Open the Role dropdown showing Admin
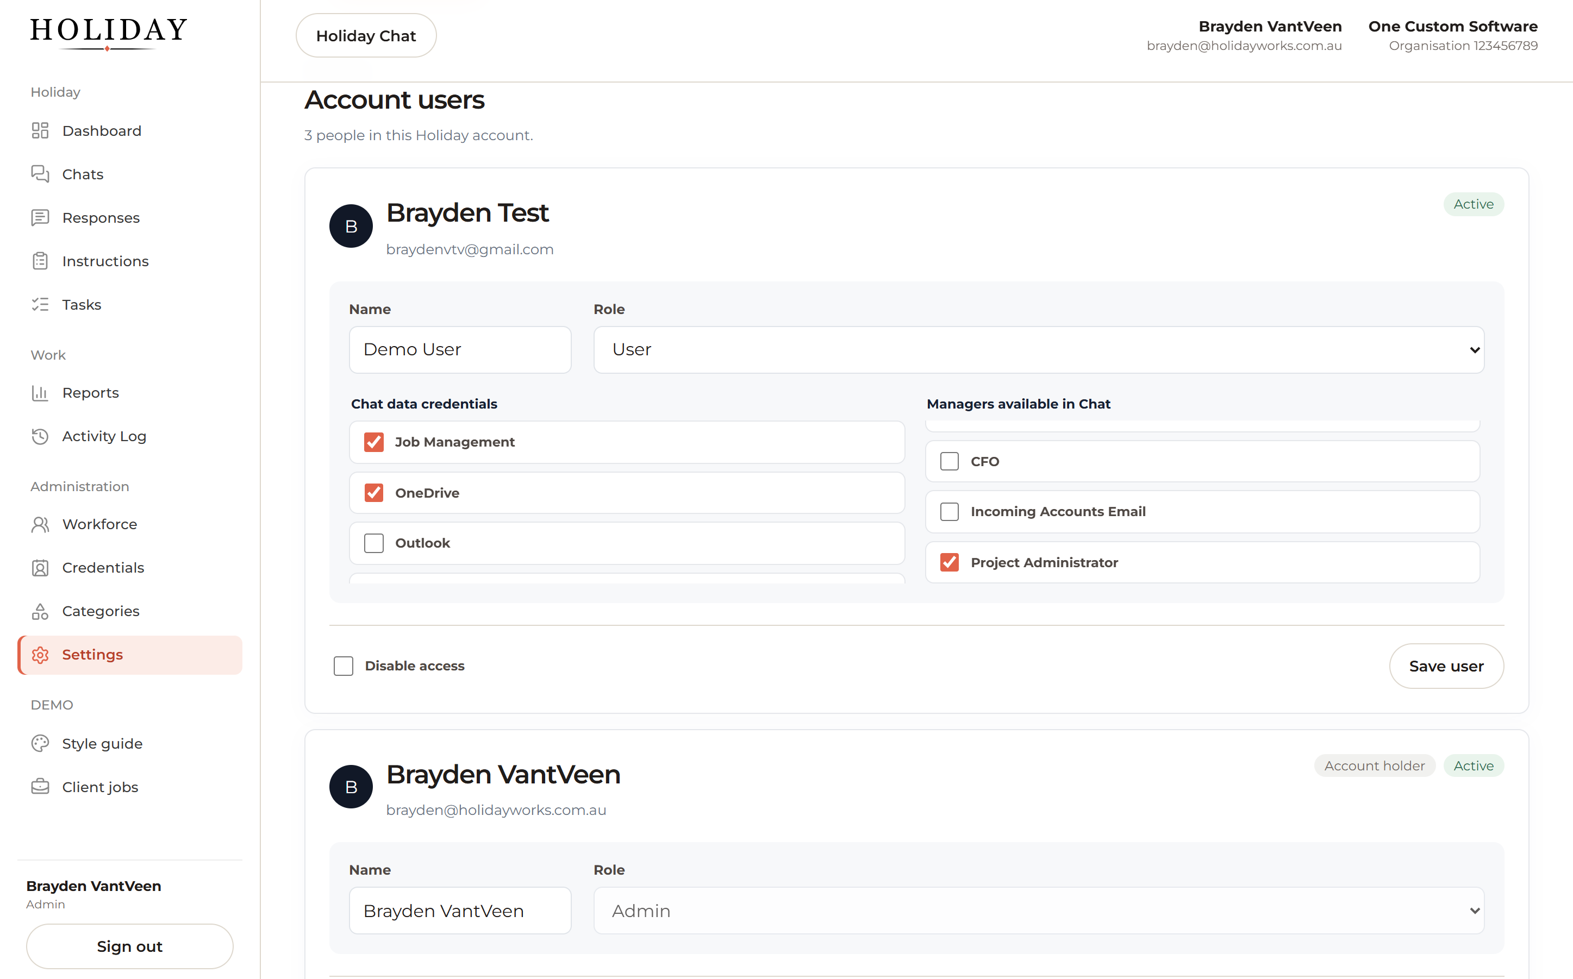1573x979 pixels. click(1039, 911)
